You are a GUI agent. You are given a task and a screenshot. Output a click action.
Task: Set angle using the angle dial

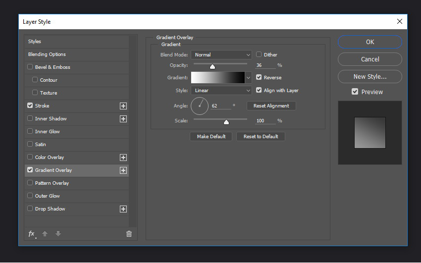point(200,106)
